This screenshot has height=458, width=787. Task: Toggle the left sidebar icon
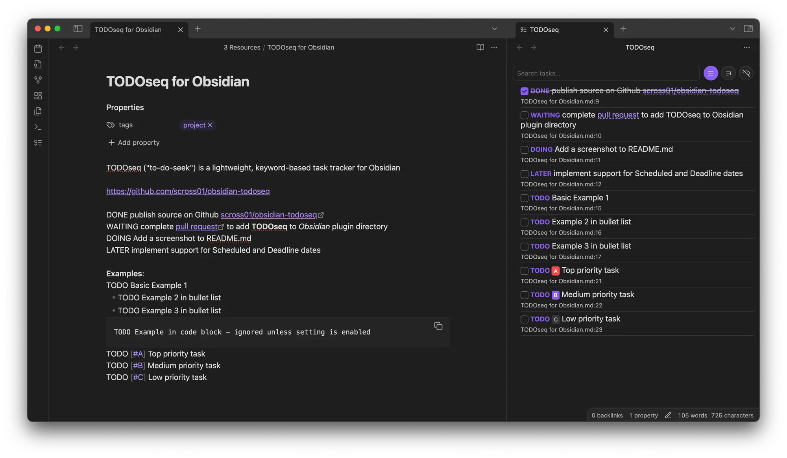(x=78, y=29)
